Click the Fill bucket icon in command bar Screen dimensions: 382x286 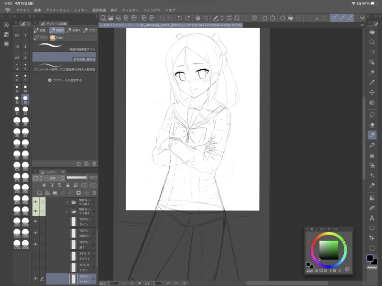click(x=290, y=18)
